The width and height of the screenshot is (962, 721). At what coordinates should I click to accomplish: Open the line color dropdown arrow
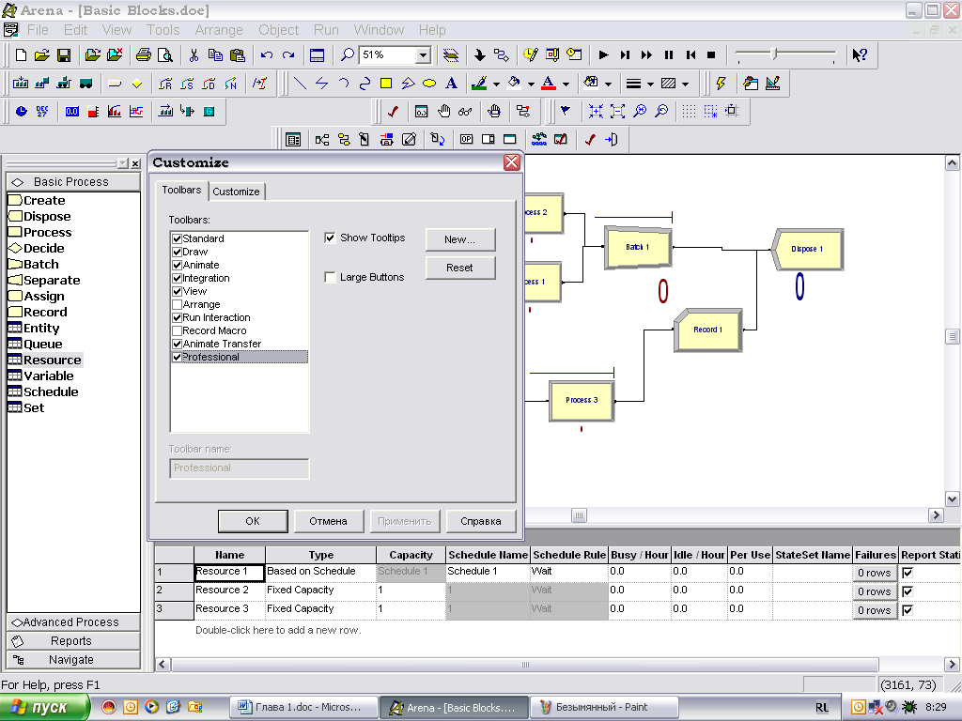click(496, 84)
